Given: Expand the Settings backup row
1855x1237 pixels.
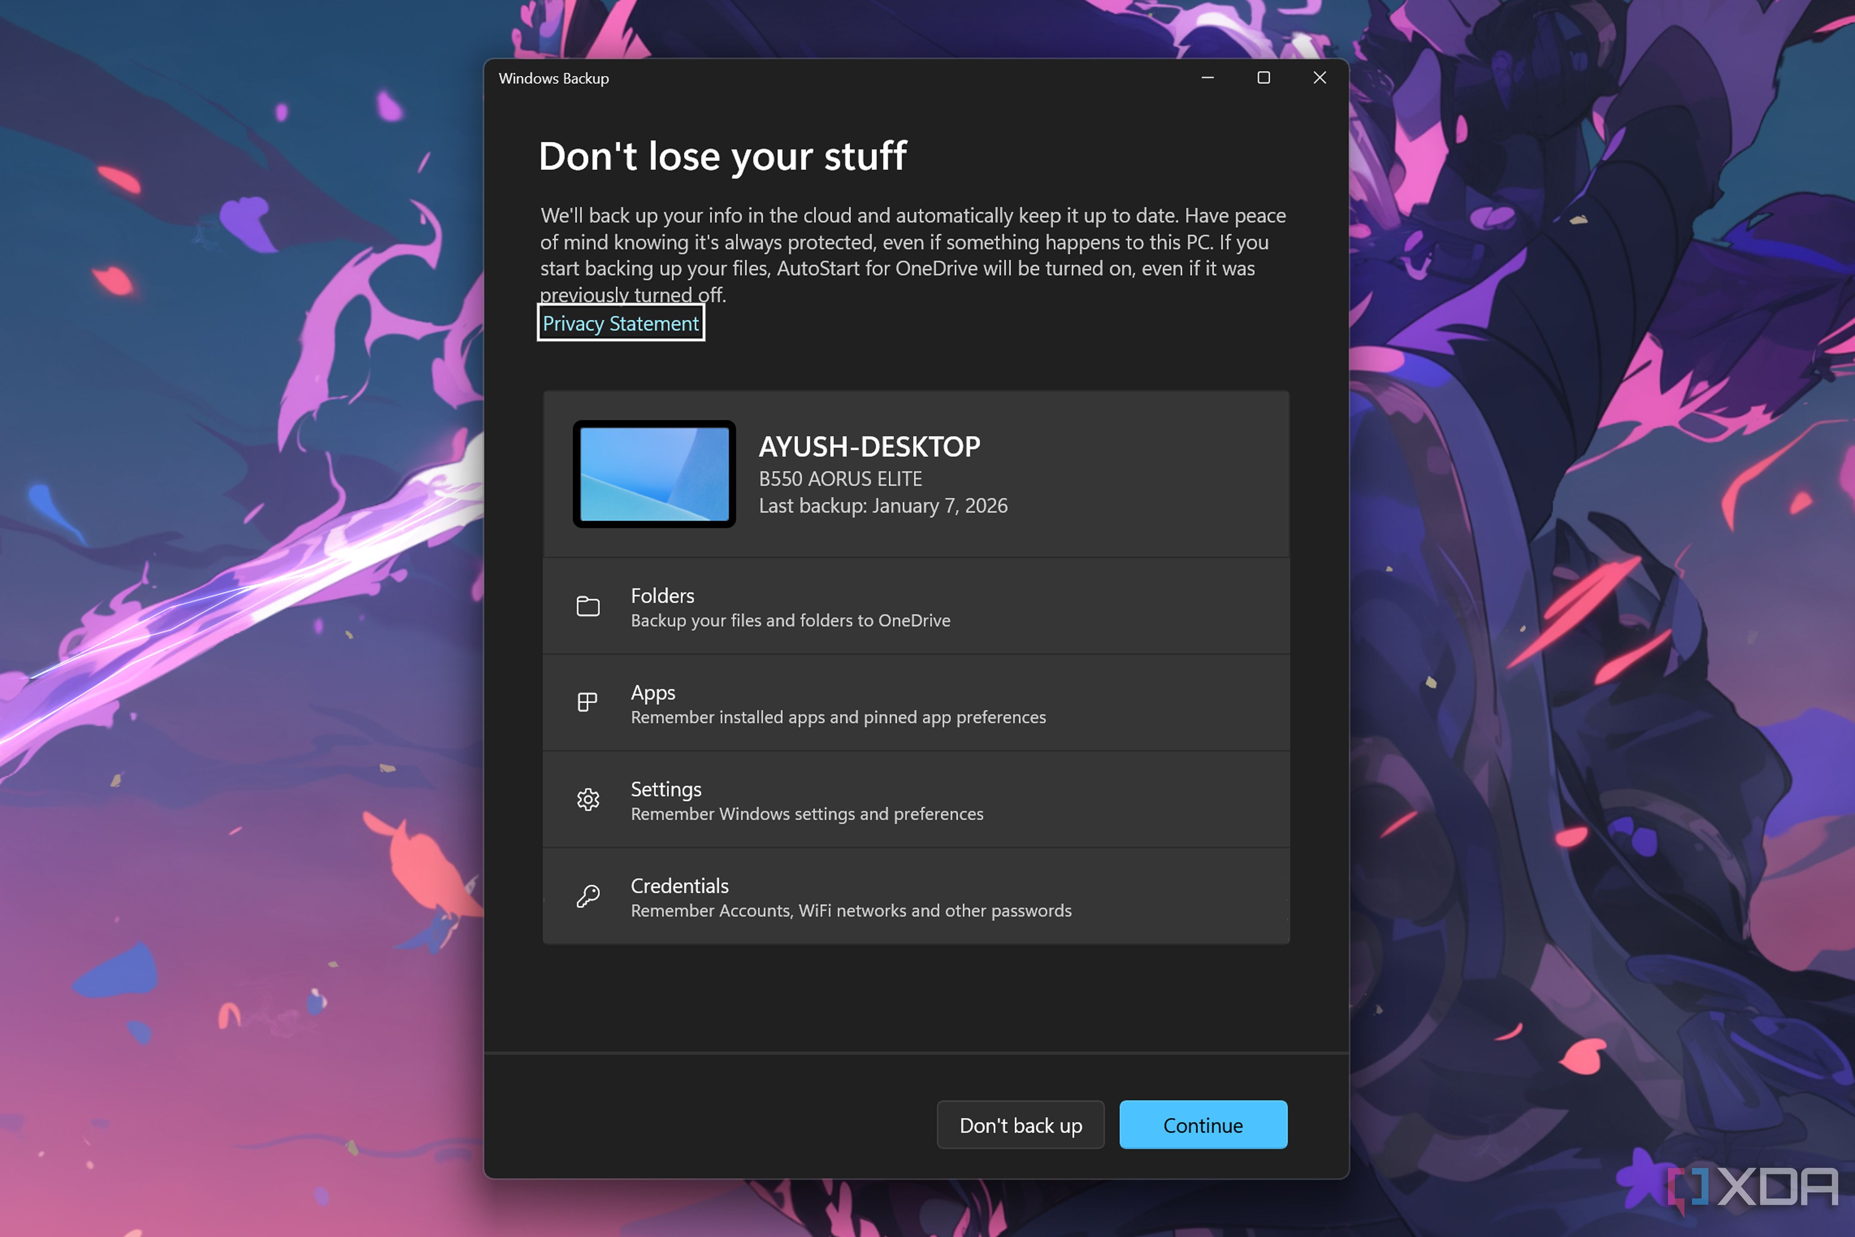Looking at the screenshot, I should 915,799.
